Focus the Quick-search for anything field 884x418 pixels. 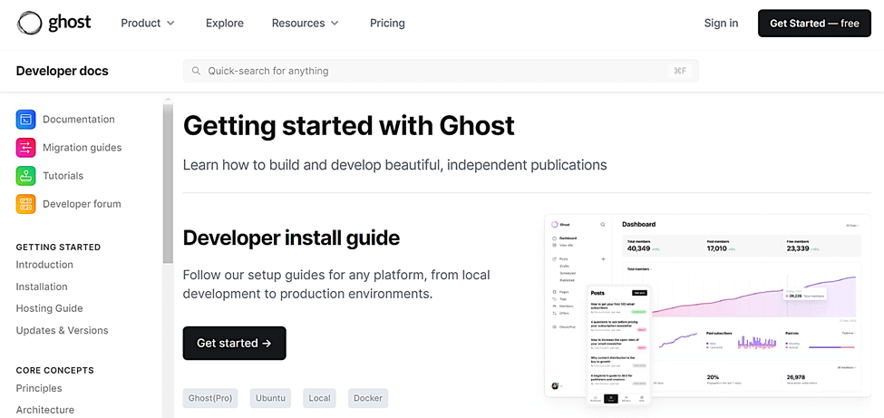[x=435, y=71]
